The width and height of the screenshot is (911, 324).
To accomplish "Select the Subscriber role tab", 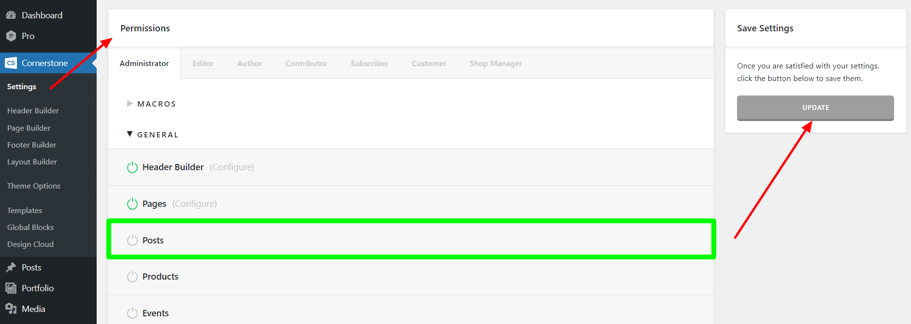I will [369, 63].
